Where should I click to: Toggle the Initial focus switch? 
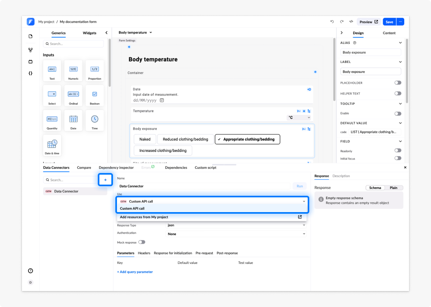398,158
